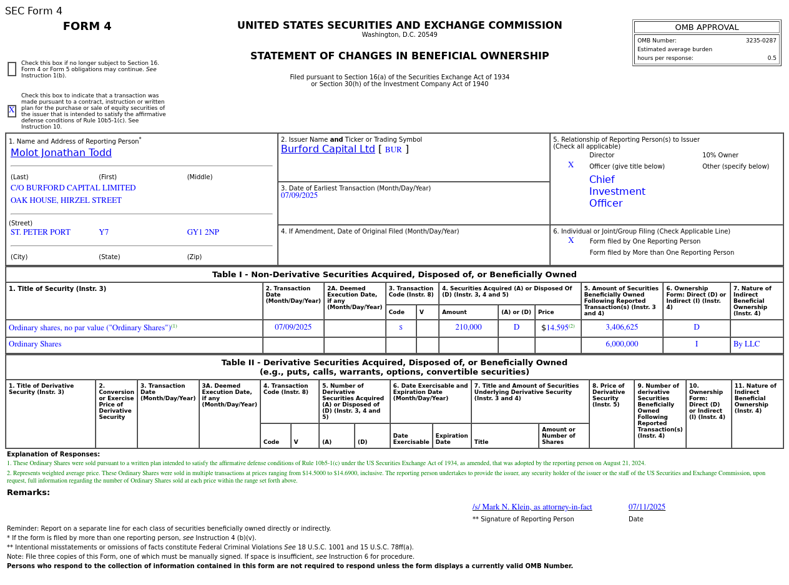The image size is (789, 585).
Task: Select address line C/O BURFORD CAPITAL LIMITED
Action: (x=73, y=189)
